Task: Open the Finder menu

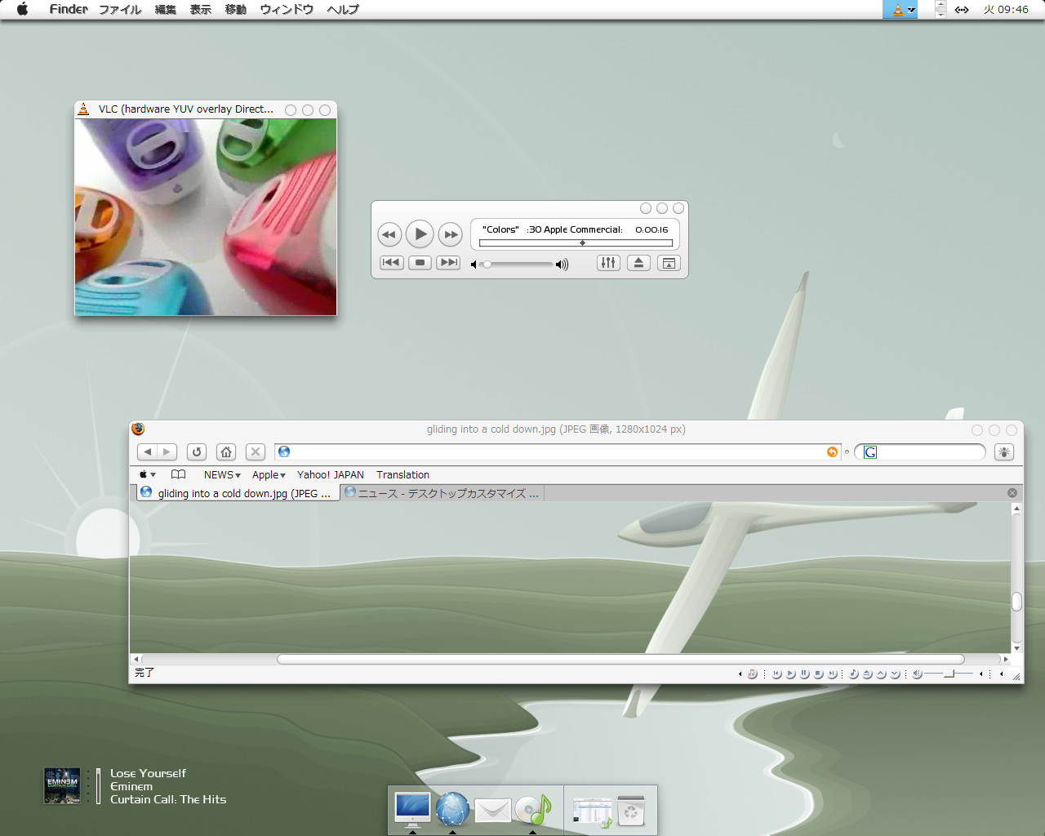Action: pos(69,9)
